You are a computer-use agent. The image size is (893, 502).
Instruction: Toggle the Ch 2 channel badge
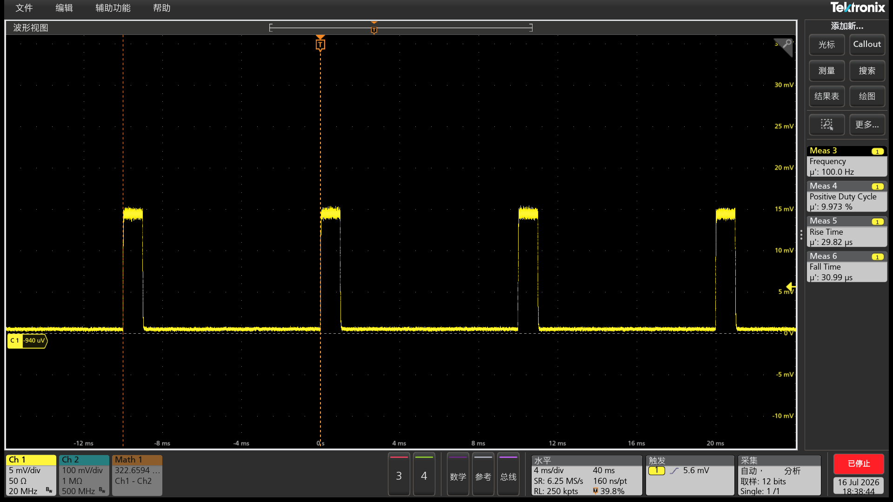(84, 475)
